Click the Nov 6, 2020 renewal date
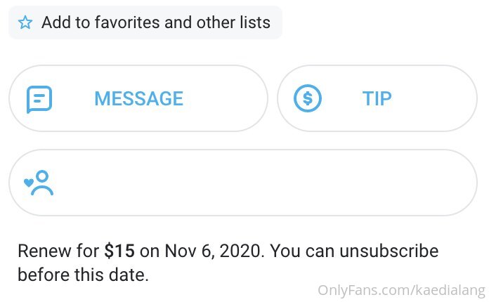Image resolution: width=489 pixels, height=302 pixels. pos(213,251)
